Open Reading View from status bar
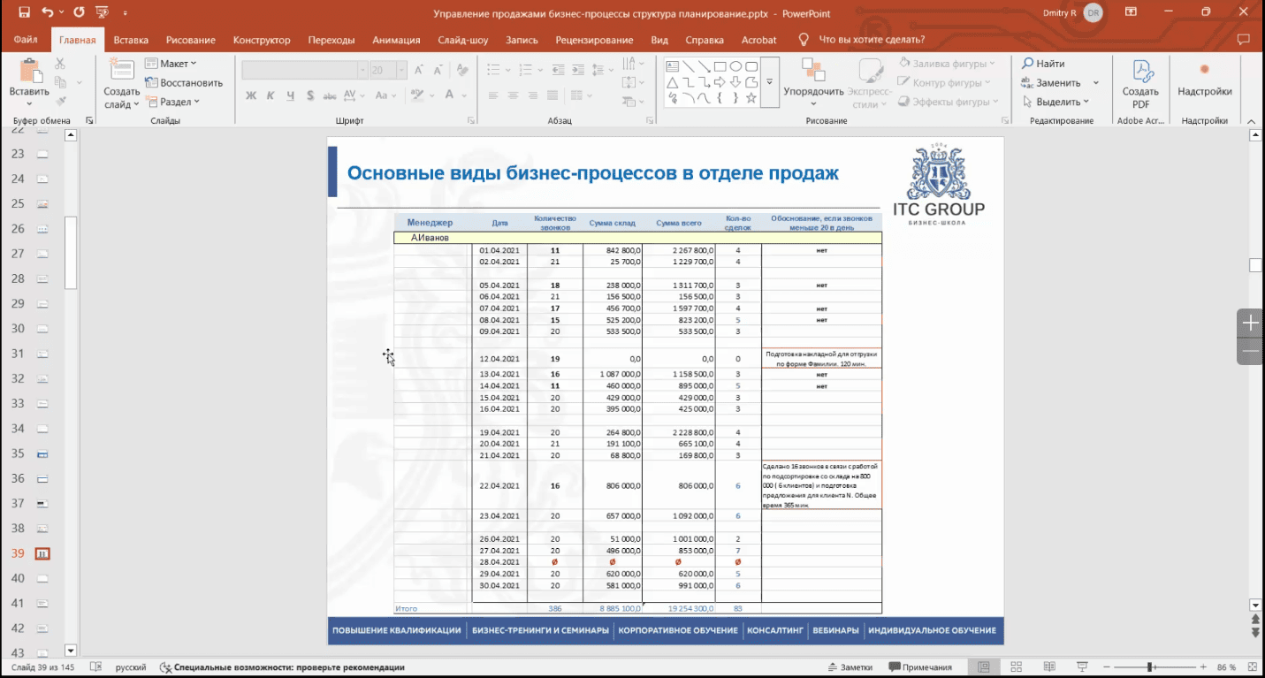Image resolution: width=1265 pixels, height=678 pixels. (x=1048, y=667)
